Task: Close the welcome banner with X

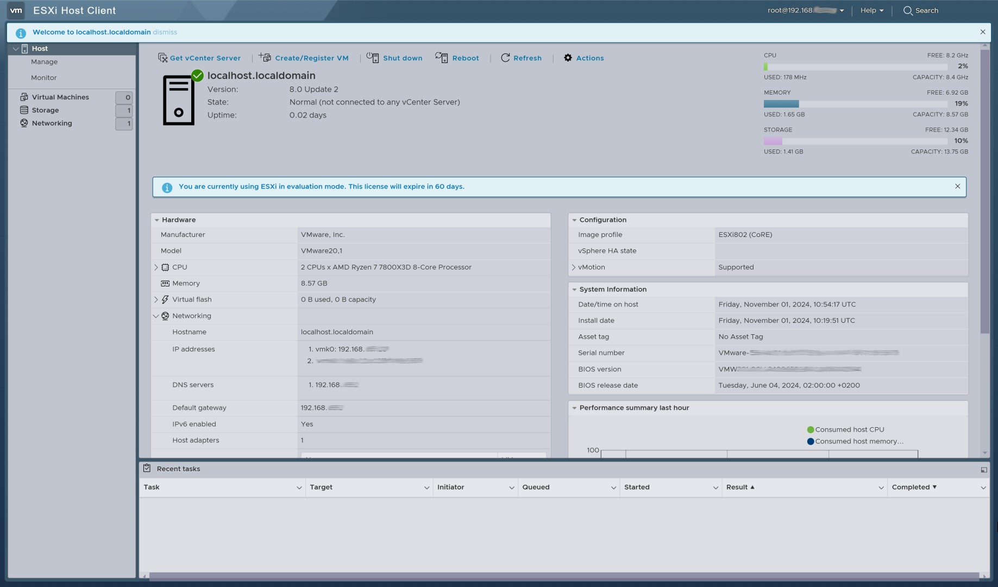Action: click(983, 32)
